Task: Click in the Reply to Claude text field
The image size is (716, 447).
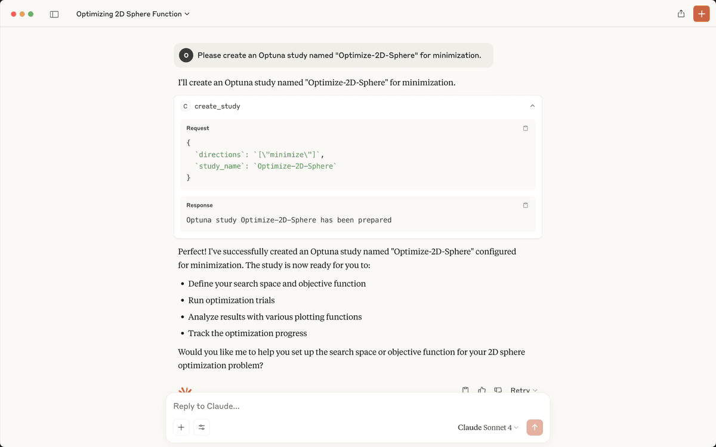Action: coord(358,406)
